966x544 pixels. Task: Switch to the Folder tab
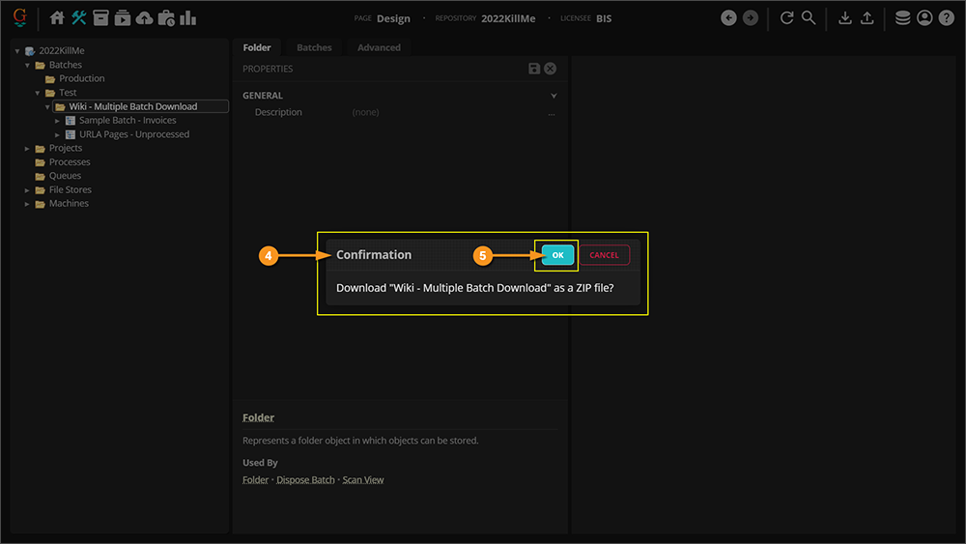pos(257,47)
